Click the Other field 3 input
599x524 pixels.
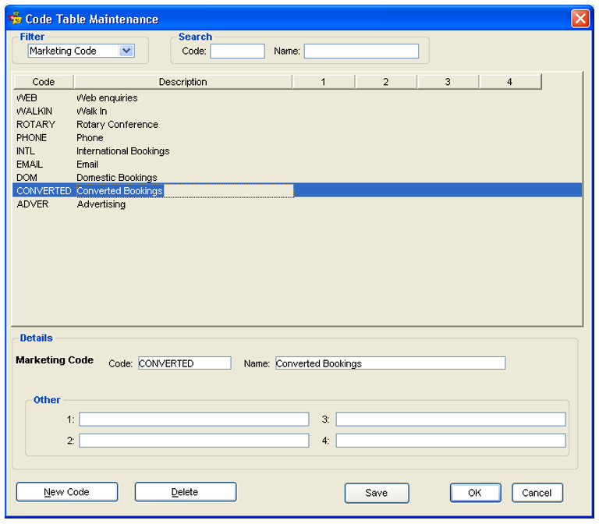(451, 420)
